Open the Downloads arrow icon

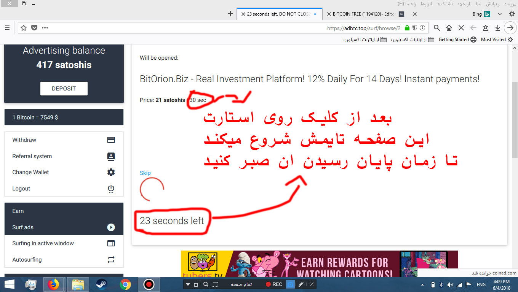pyautogui.click(x=497, y=28)
